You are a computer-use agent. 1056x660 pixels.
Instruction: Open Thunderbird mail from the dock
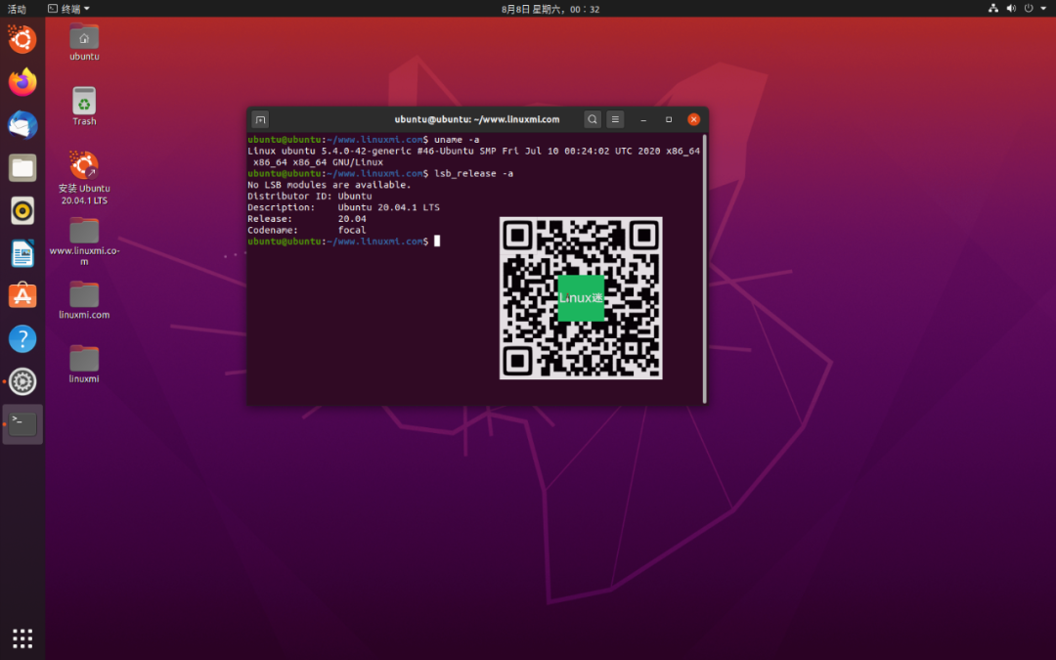[22, 125]
